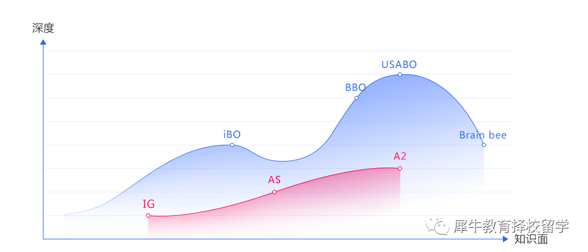Select the iBO data point on curve
588x252 pixels.
(232, 145)
